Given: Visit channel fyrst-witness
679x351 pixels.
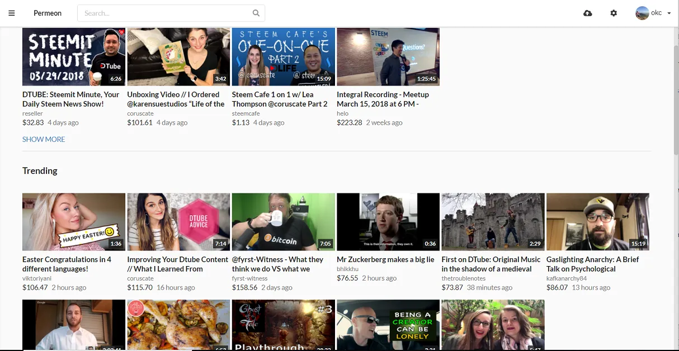Looking at the screenshot, I should coord(250,278).
